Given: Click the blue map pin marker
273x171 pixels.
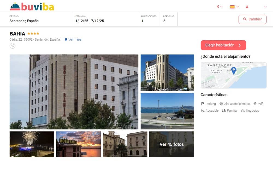Looking at the screenshot, I should click(x=233, y=71).
